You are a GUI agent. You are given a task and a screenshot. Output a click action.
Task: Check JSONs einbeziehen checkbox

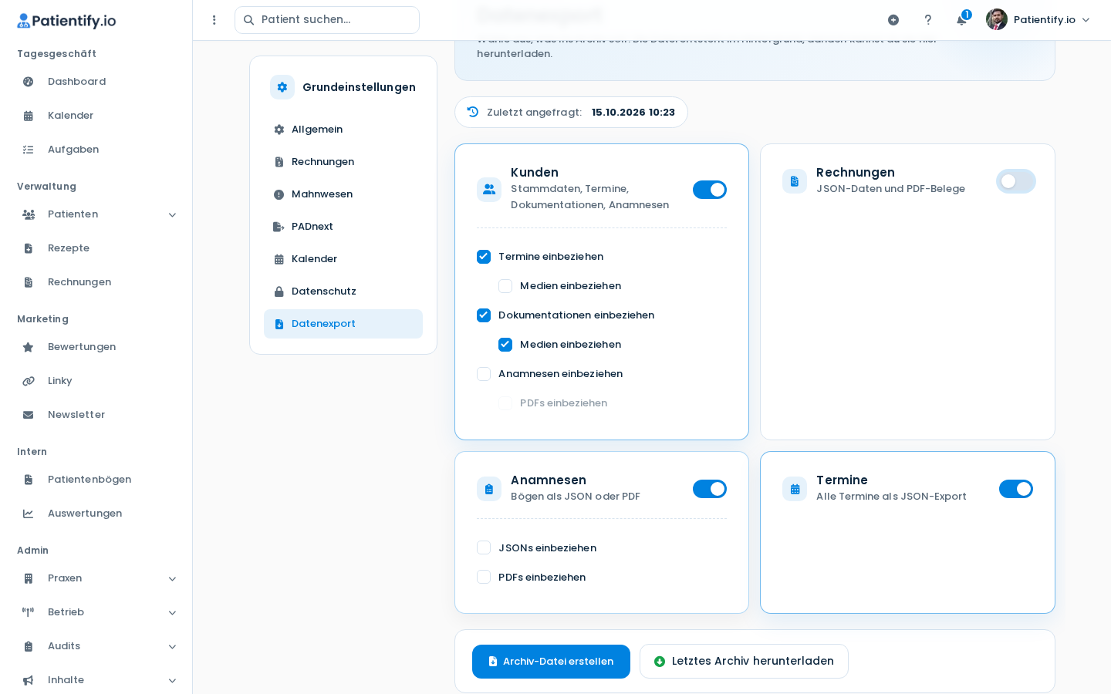(x=484, y=547)
